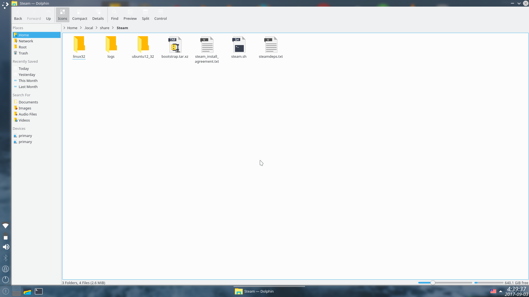The image size is (529, 297).
Task: Click the free disk space bar
Action: point(489,283)
